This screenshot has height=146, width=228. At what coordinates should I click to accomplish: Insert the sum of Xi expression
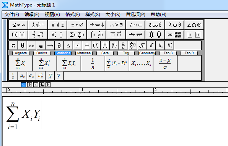point(21,63)
